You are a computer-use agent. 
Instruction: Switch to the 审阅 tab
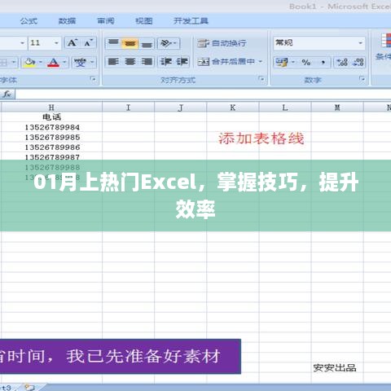click(106, 21)
